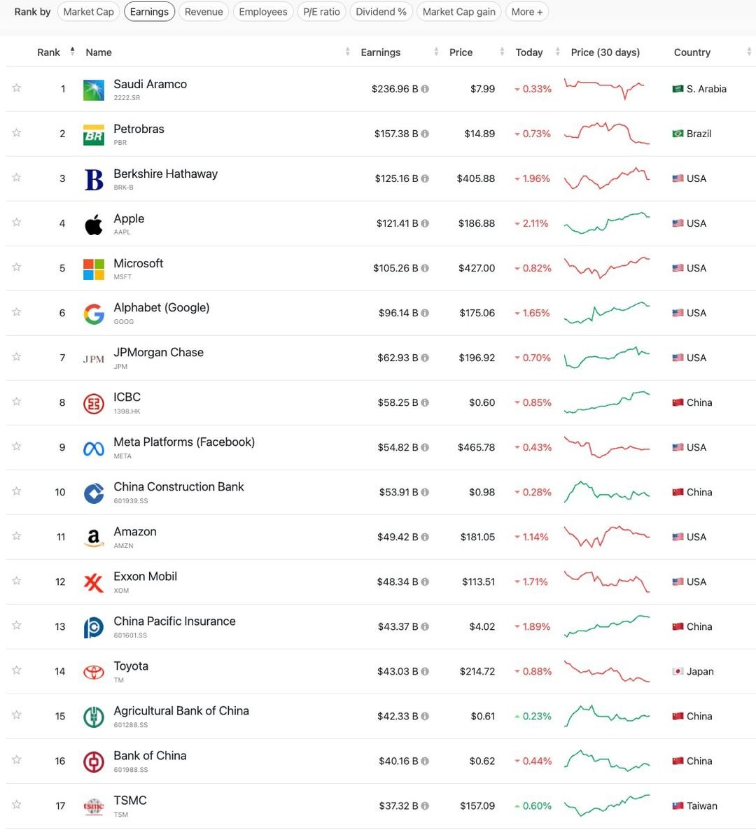Screen dimensions: 756x830
Task: Click the China Construction Bank logo
Action: (94, 493)
